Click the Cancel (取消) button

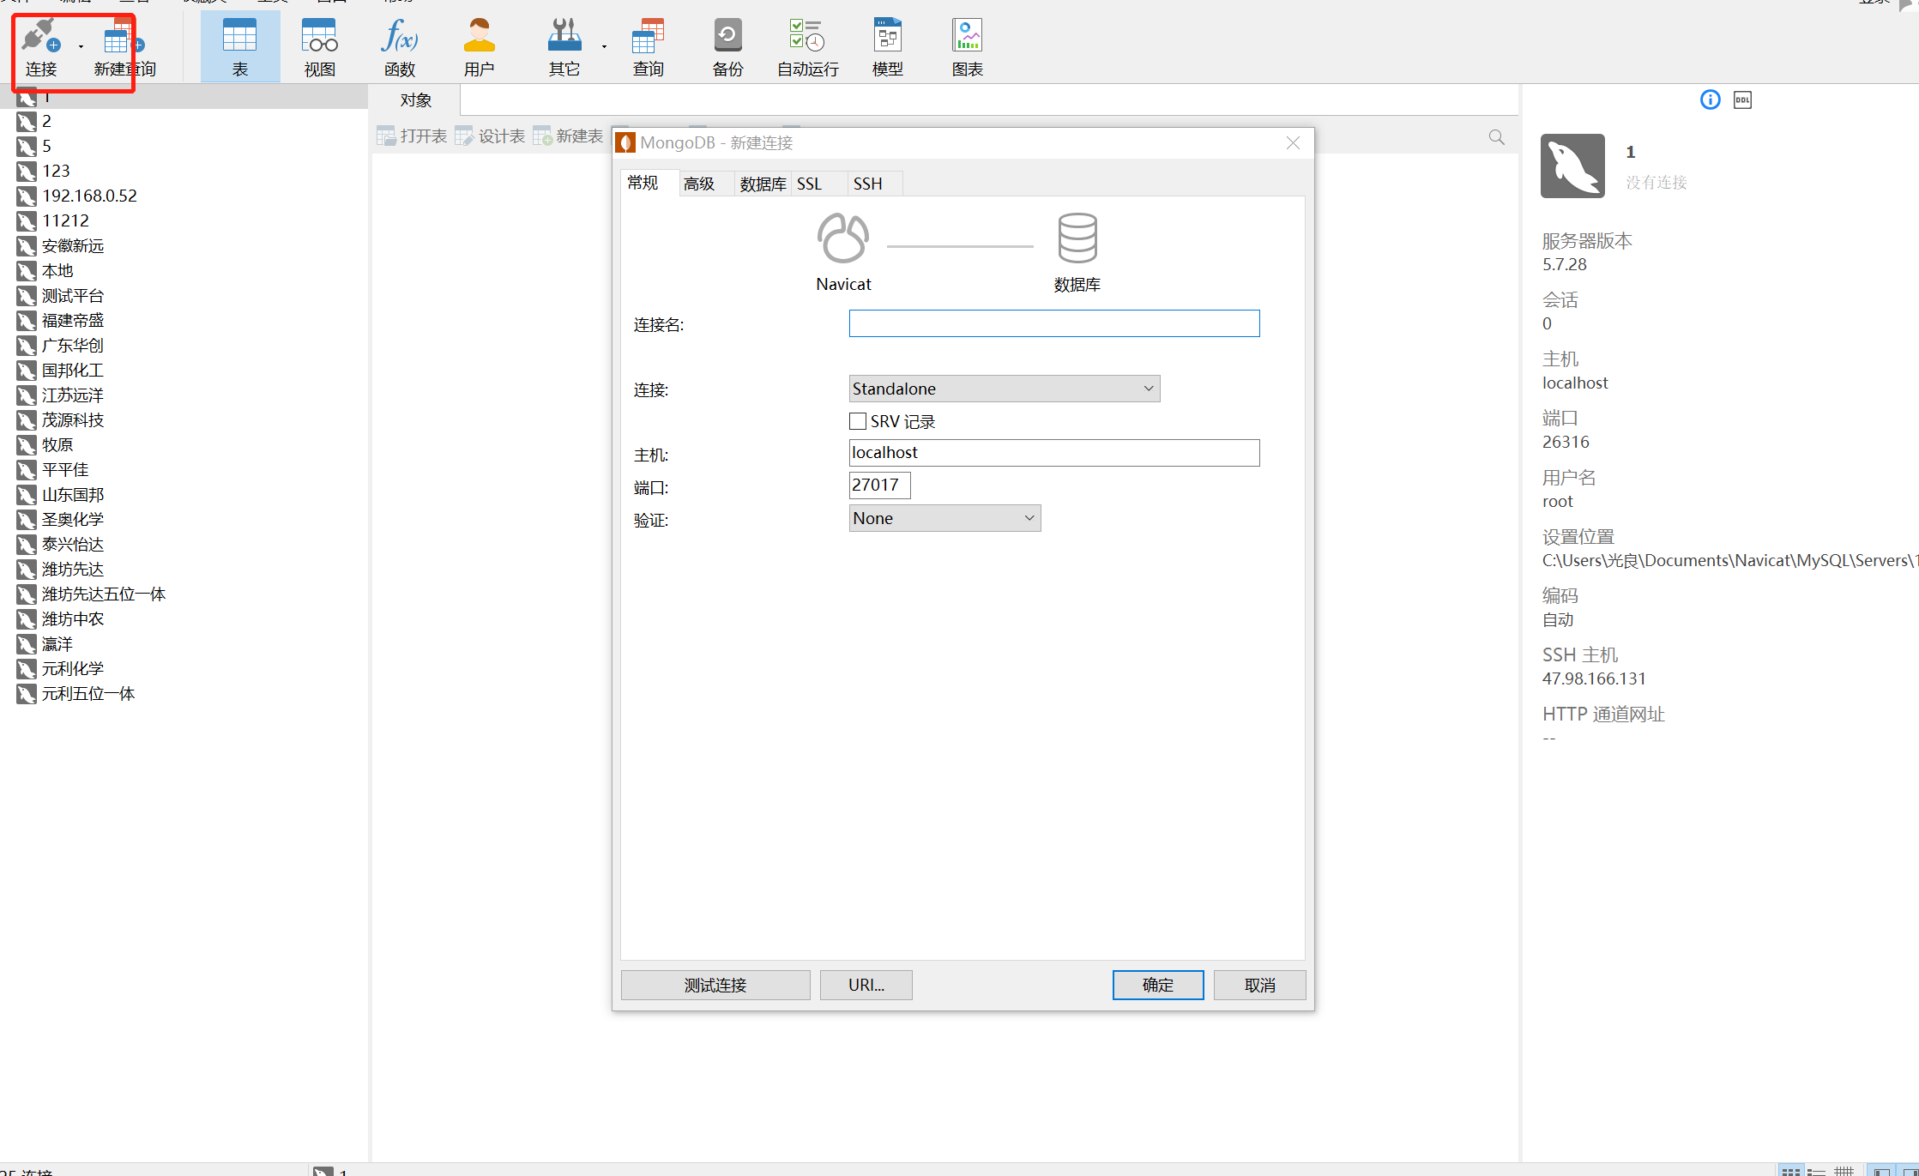click(1260, 985)
